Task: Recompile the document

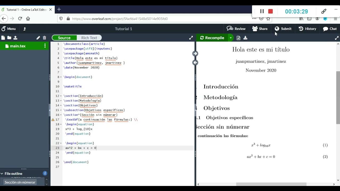Action: (x=212, y=38)
